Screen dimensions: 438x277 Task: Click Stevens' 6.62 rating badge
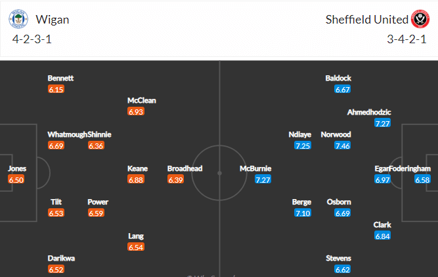[x=343, y=270]
